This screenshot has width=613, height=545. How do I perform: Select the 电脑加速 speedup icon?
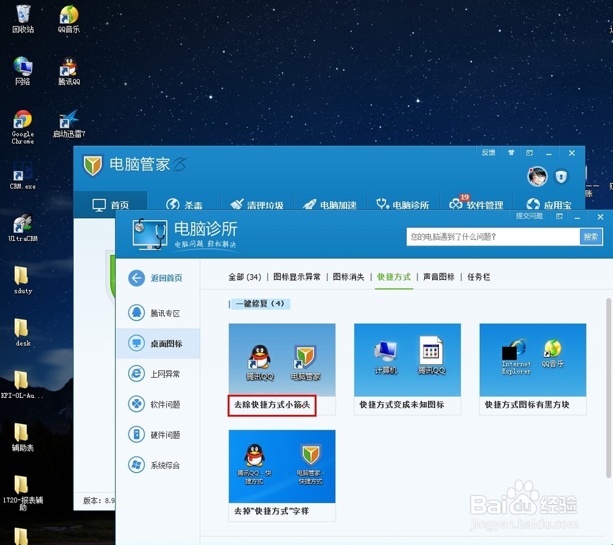click(331, 204)
